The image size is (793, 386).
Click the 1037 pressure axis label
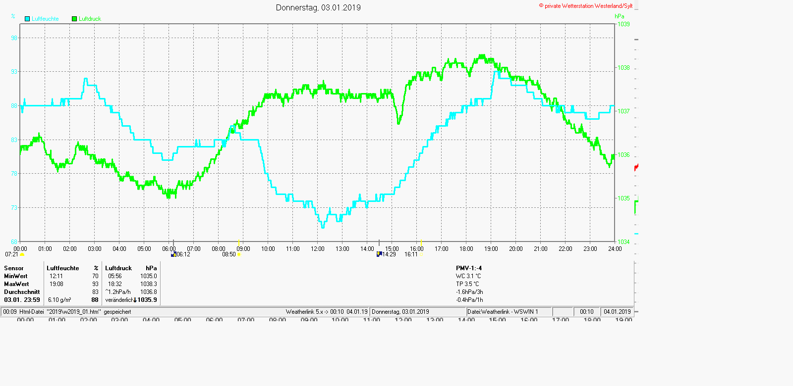coord(623,111)
